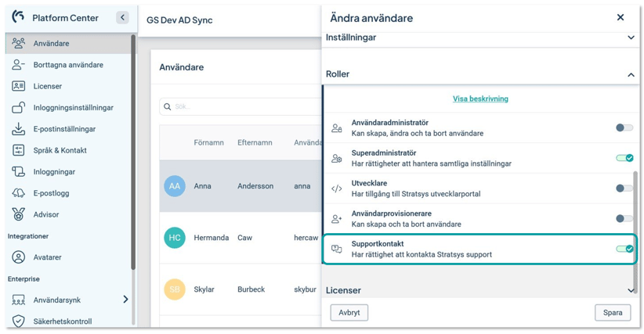Expand the Användarsynk submenu arrow
Image resolution: width=644 pixels, height=334 pixels.
point(125,300)
